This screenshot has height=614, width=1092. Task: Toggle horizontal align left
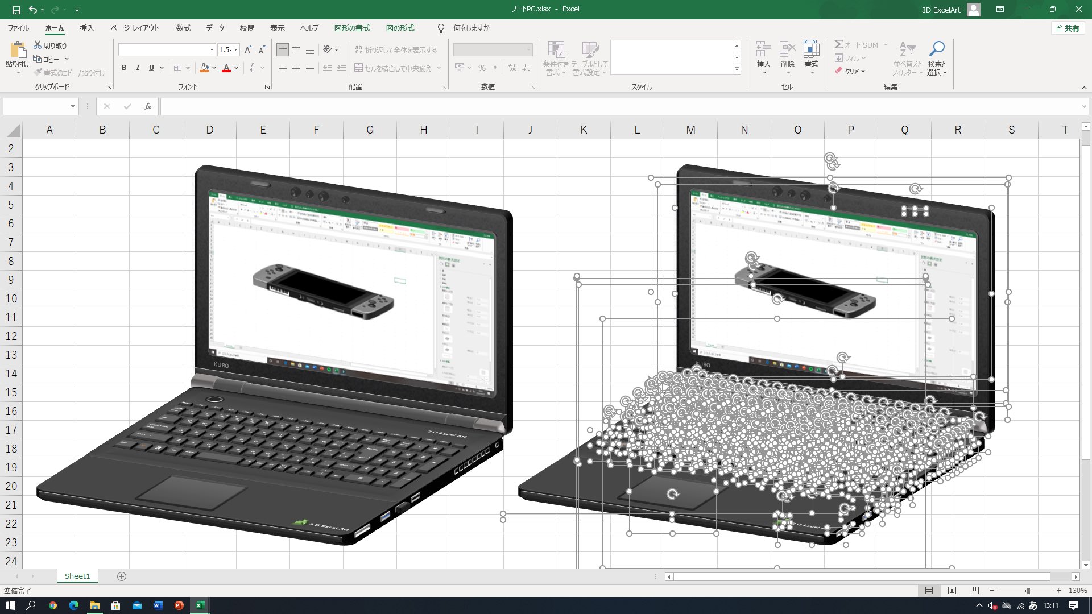tap(283, 68)
